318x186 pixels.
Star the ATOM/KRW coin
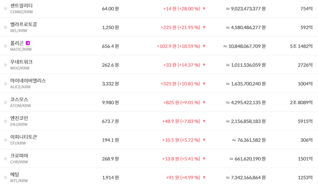pos(5,102)
